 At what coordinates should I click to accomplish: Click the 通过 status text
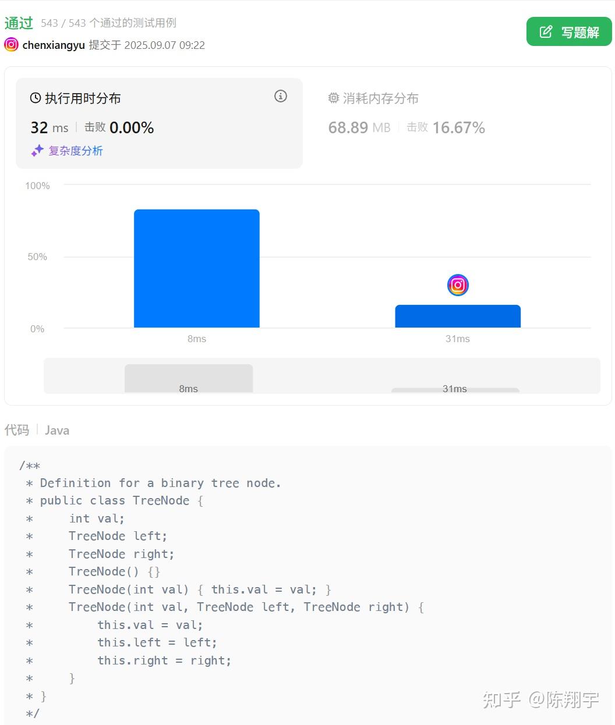19,23
